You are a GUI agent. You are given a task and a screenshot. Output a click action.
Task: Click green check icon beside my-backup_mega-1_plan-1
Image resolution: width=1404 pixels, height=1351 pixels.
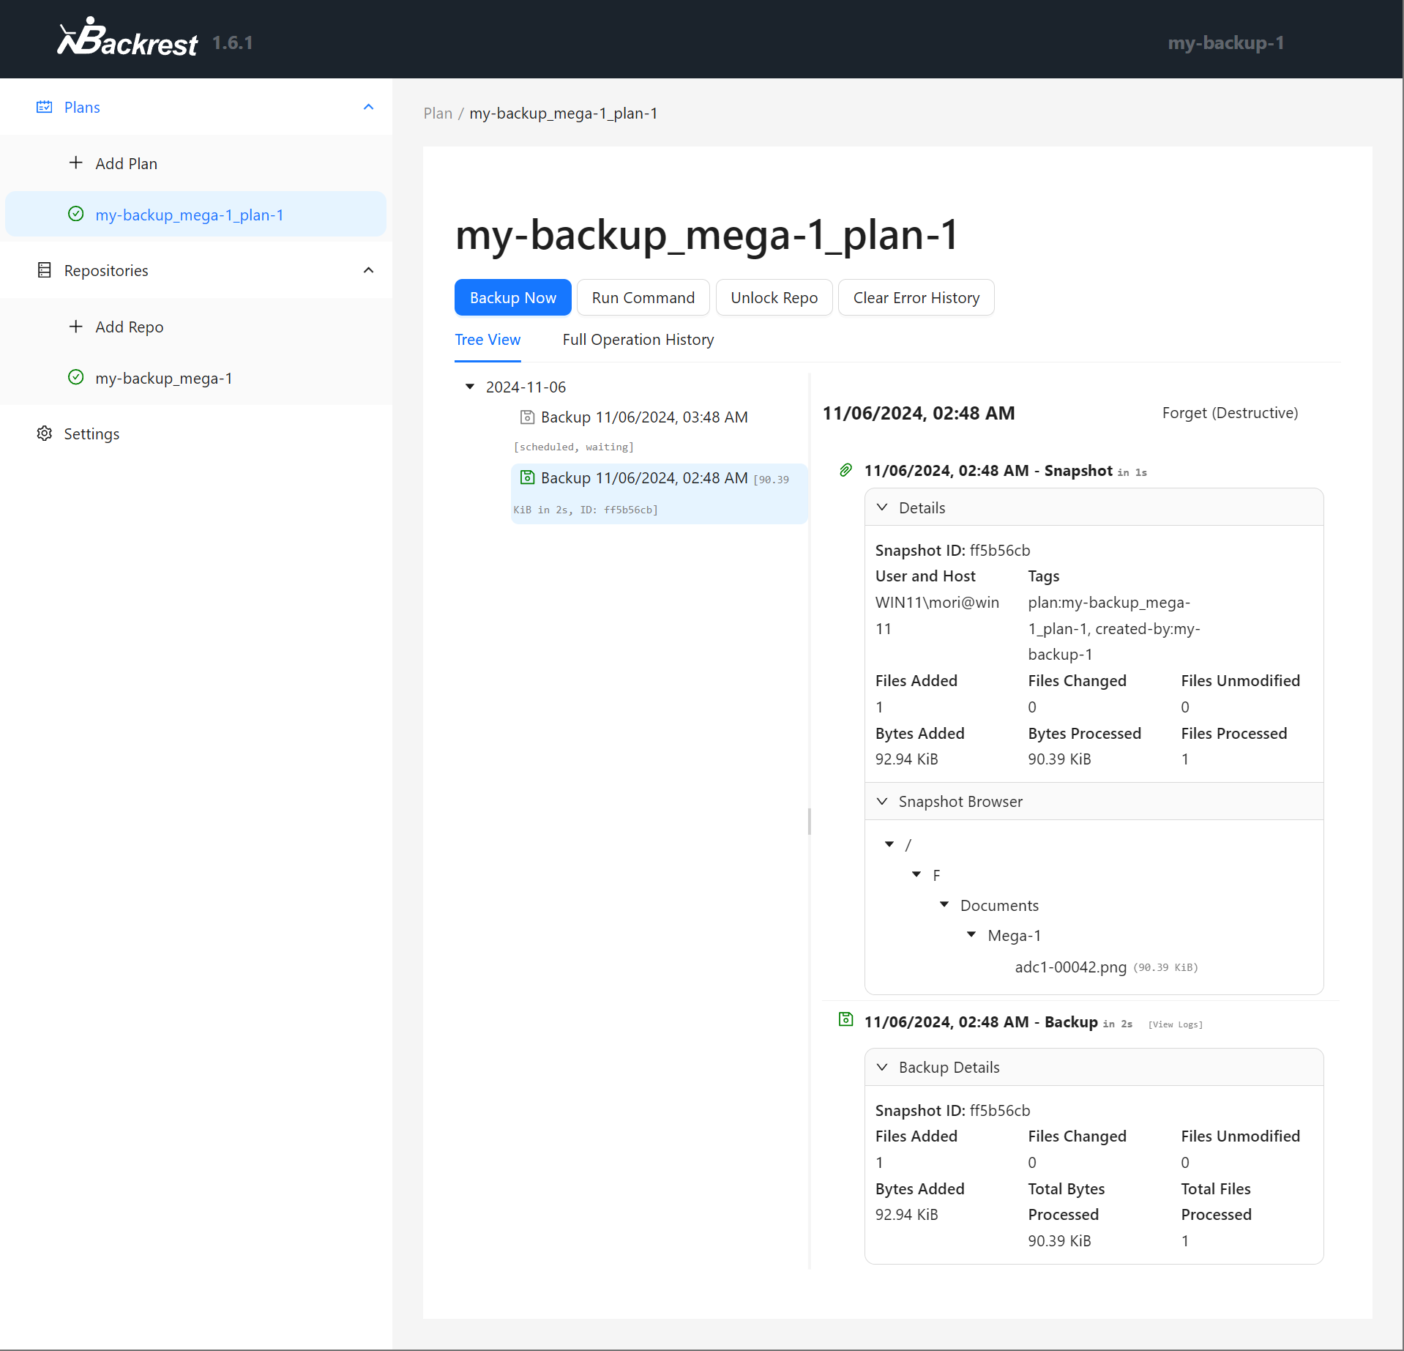click(x=76, y=214)
